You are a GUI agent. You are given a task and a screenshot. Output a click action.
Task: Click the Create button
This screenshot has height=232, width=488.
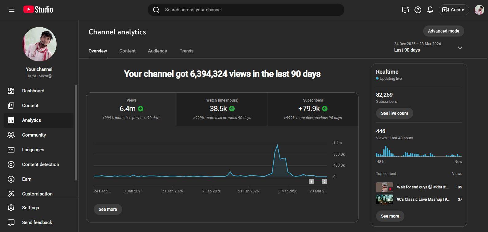tap(454, 10)
